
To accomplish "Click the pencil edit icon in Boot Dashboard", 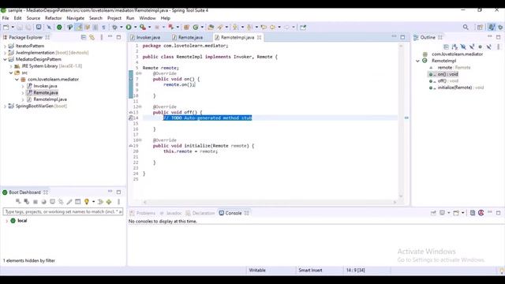I will (x=69, y=202).
